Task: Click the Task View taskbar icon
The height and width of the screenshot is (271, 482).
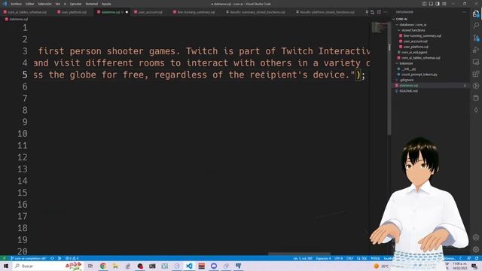Action: (x=90, y=266)
